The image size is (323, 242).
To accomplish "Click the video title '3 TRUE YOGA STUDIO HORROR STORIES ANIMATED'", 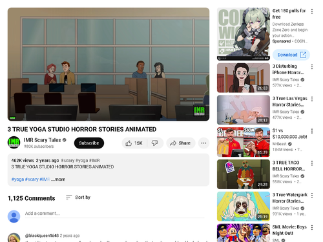I will point(82,129).
